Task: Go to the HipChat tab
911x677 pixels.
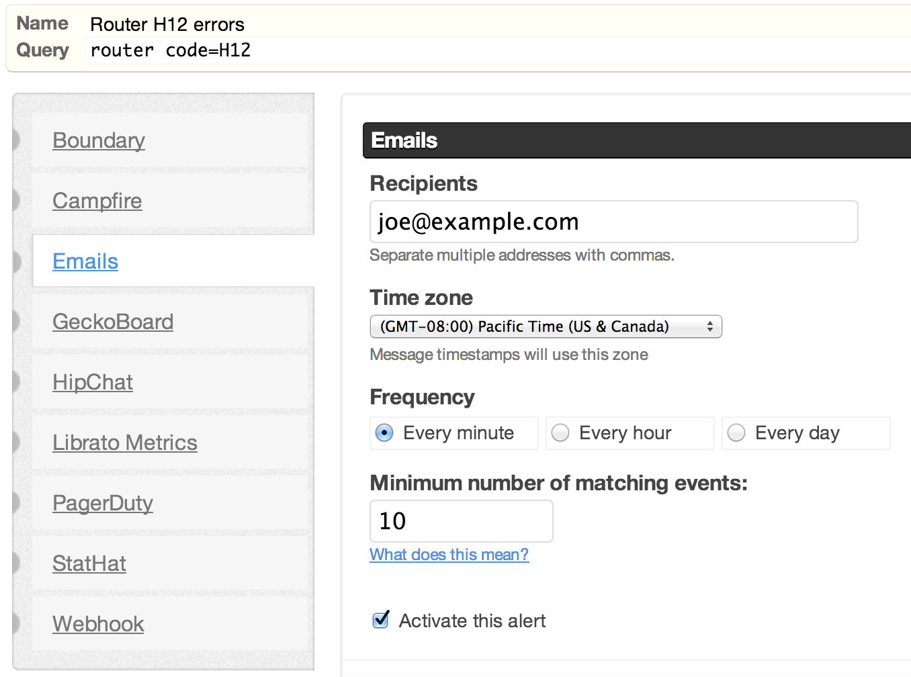Action: (x=93, y=382)
